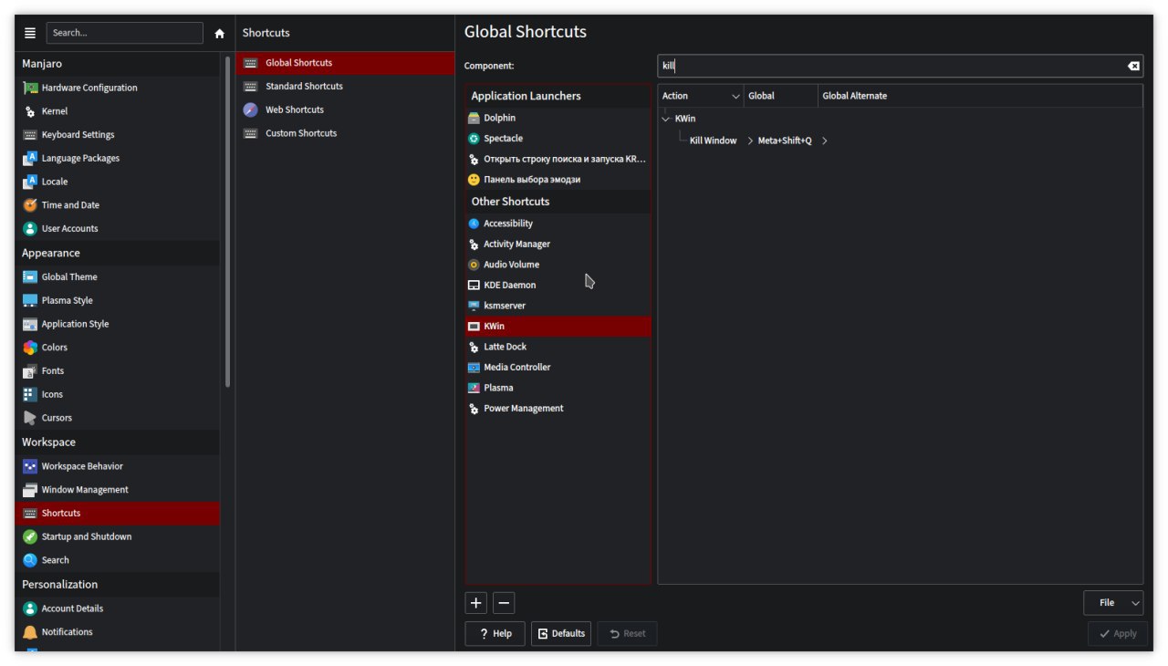Open Locale settings
1168x666 pixels.
pos(117,182)
